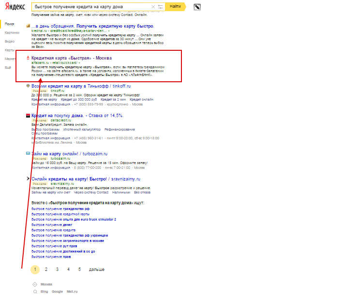Image resolution: width=344 pixels, height=299 pixels.
Task: Open the Карты tab
Action: pyautogui.click(x=10, y=50)
